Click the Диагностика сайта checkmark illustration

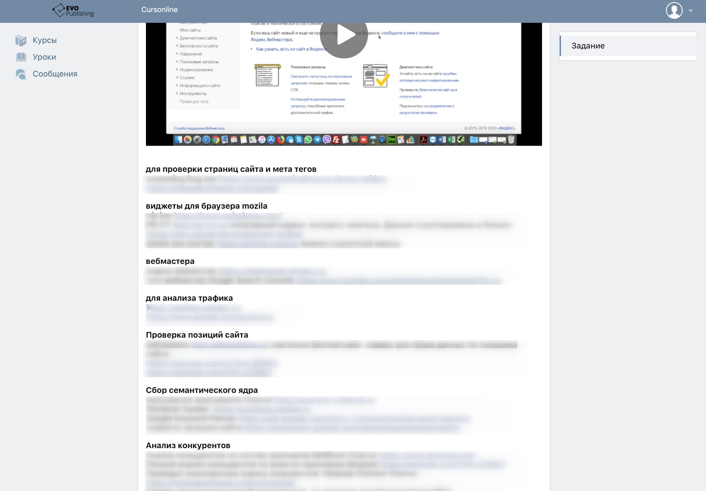click(376, 76)
